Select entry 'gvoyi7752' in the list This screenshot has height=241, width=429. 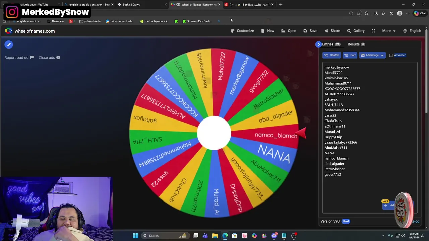[332, 174]
